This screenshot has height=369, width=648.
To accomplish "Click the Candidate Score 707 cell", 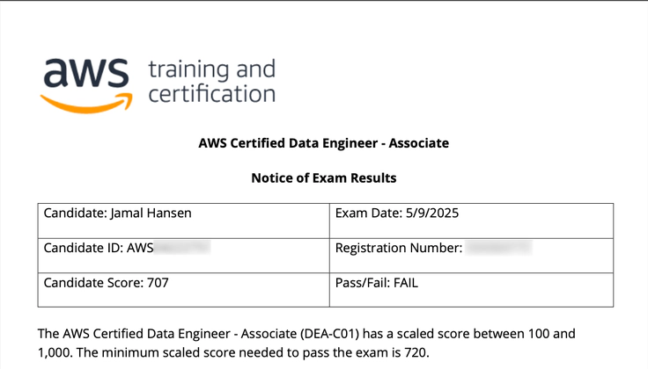I will click(x=183, y=290).
